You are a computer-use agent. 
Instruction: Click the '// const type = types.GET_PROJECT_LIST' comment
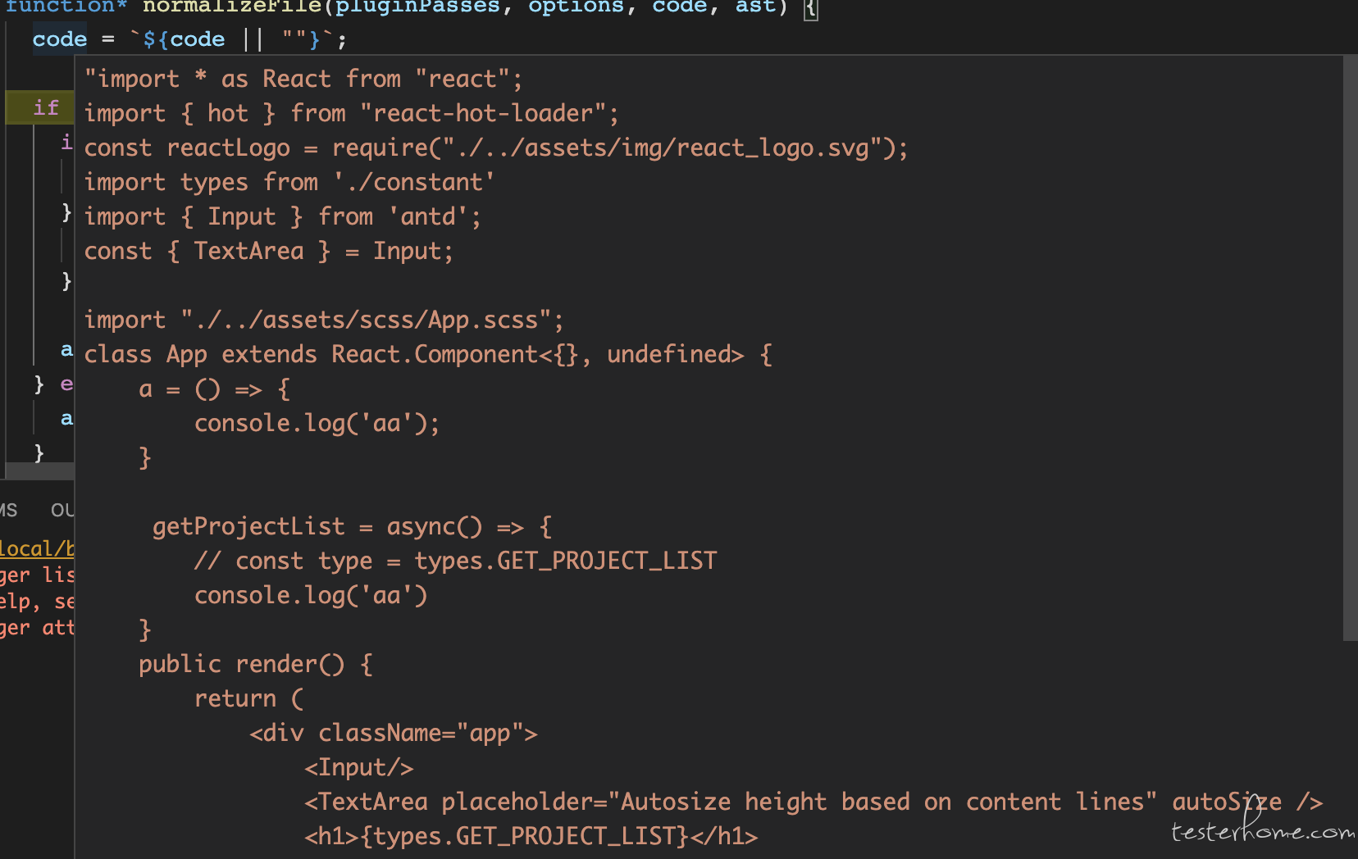pos(456,561)
